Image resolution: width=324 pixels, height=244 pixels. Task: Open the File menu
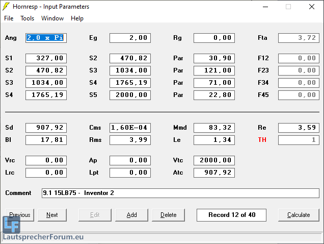(9, 18)
